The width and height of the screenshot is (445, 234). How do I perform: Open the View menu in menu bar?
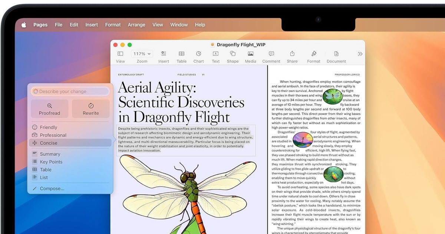pos(158,25)
